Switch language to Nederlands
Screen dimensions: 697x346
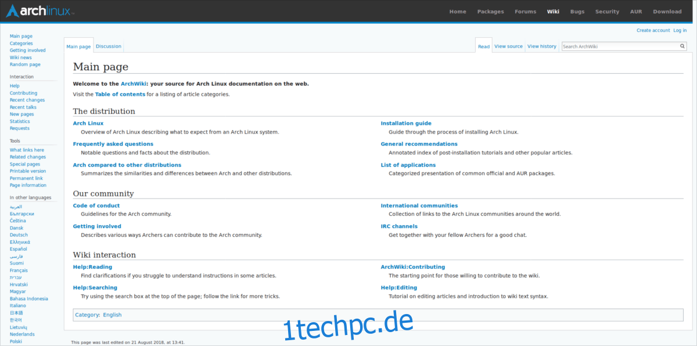pos(22,334)
